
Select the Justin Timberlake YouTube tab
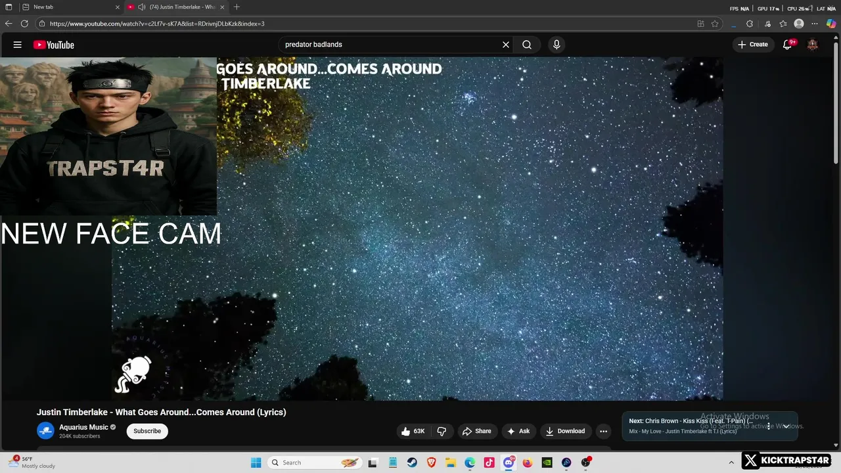[176, 7]
